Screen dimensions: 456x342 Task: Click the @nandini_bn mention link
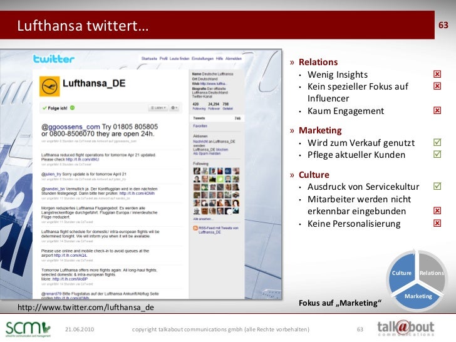tap(53, 189)
